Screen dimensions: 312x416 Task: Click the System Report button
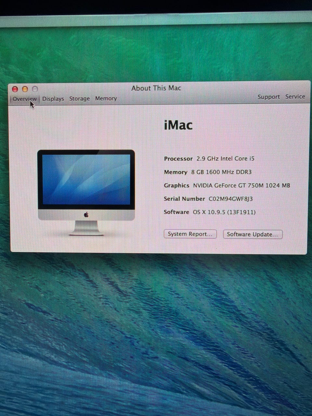pos(190,234)
